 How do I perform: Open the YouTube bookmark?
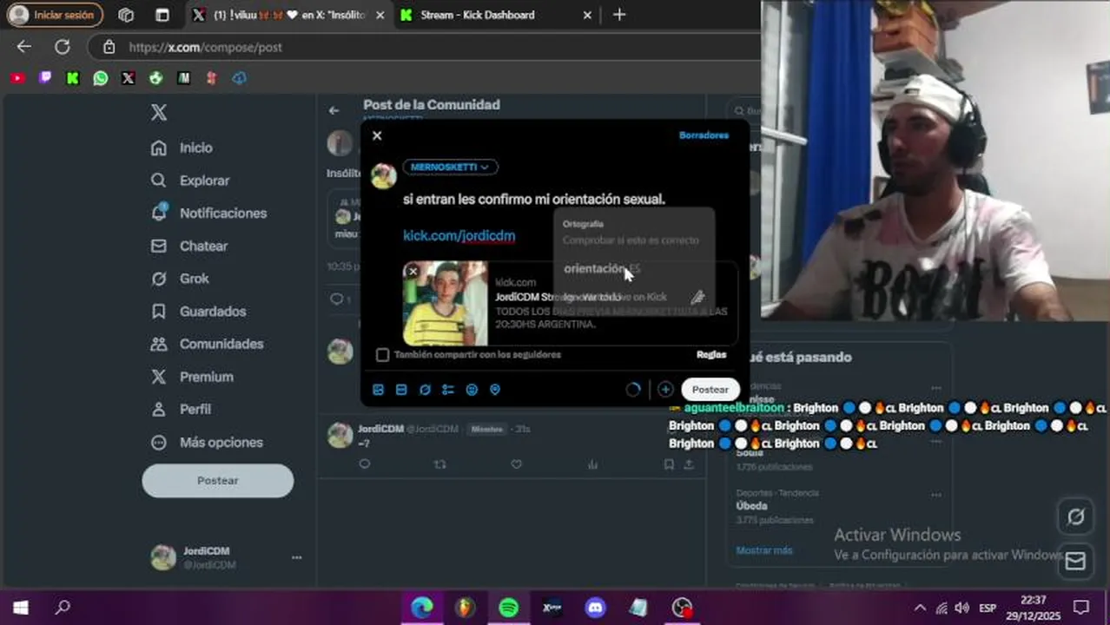pos(17,78)
